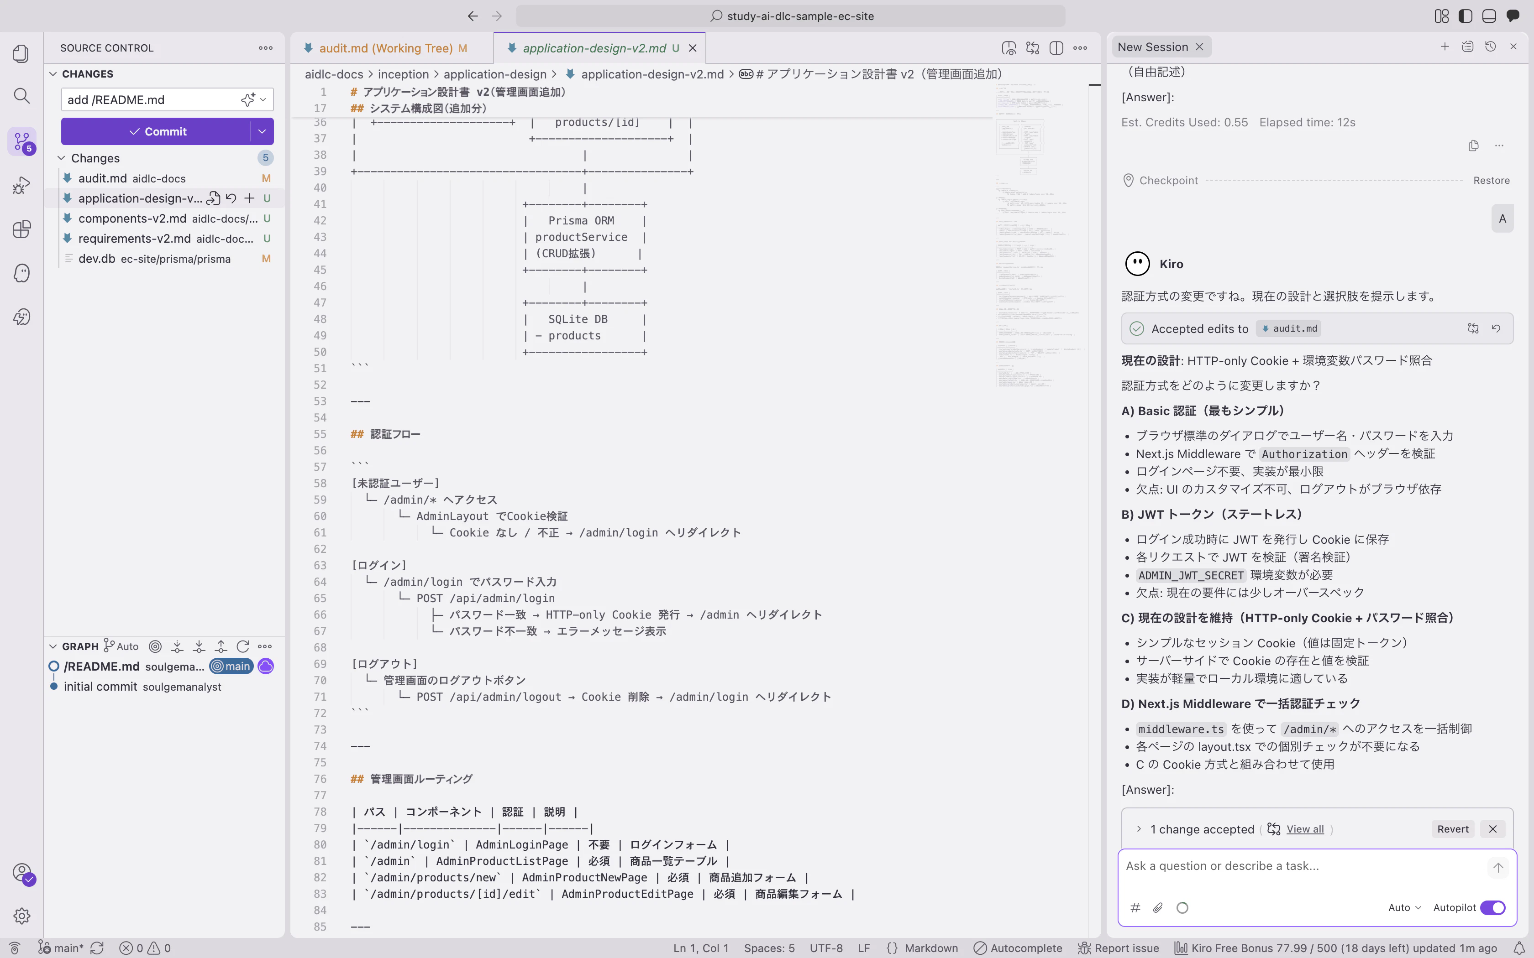
Task: Show chat session history
Action: click(x=1490, y=47)
